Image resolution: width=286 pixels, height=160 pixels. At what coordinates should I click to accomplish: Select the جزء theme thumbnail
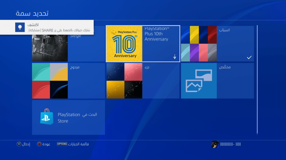point(124,81)
